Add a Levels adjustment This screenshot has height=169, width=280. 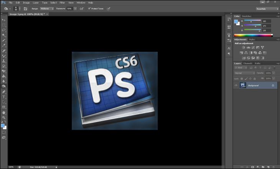tap(248, 47)
